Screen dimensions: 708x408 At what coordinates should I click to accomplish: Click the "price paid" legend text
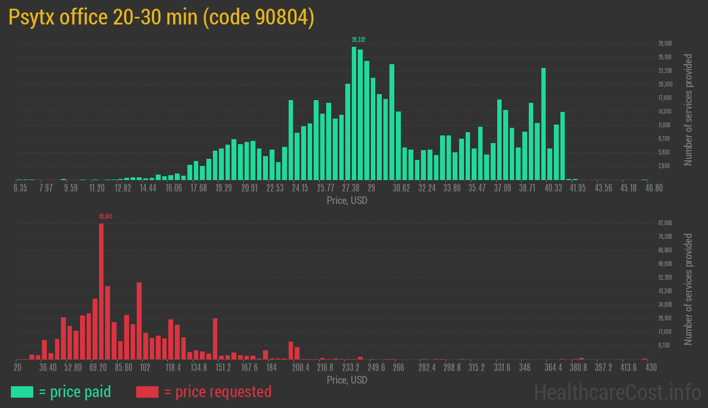pos(75,392)
